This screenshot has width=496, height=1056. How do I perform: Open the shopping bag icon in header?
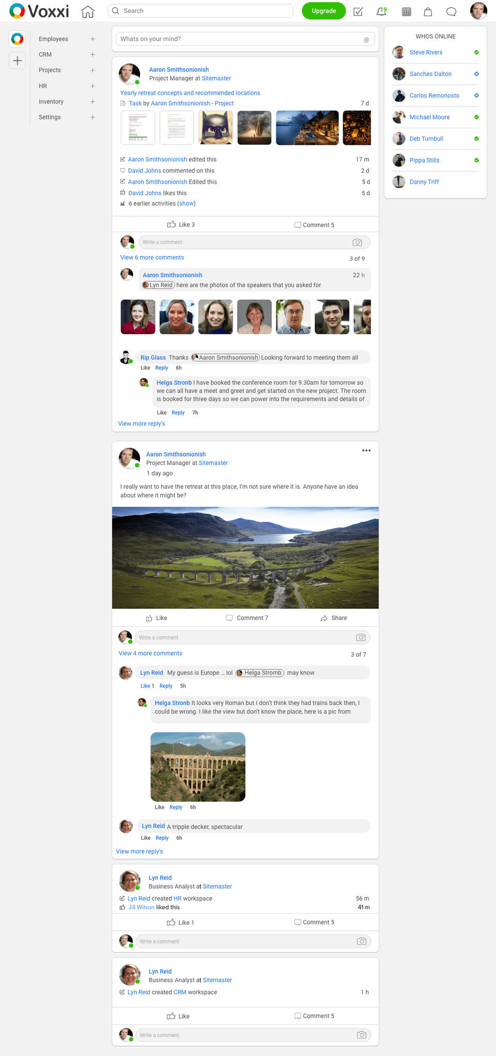click(428, 11)
